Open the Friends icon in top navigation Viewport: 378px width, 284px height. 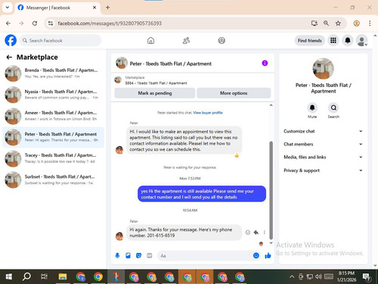tap(186, 40)
